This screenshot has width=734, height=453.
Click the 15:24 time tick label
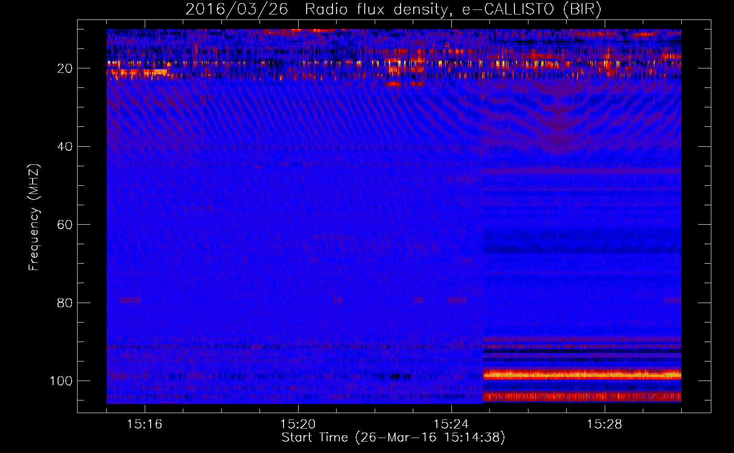pyautogui.click(x=451, y=424)
